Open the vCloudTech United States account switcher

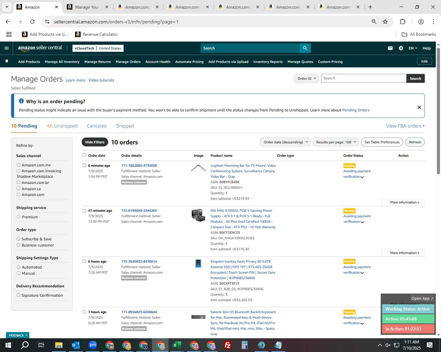click(98, 48)
